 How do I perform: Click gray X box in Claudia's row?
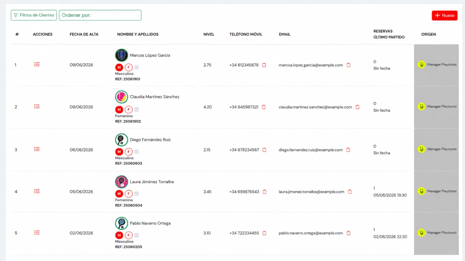[x=137, y=110]
